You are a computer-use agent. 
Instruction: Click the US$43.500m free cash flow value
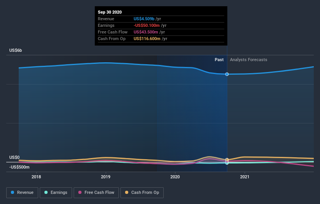coord(146,32)
